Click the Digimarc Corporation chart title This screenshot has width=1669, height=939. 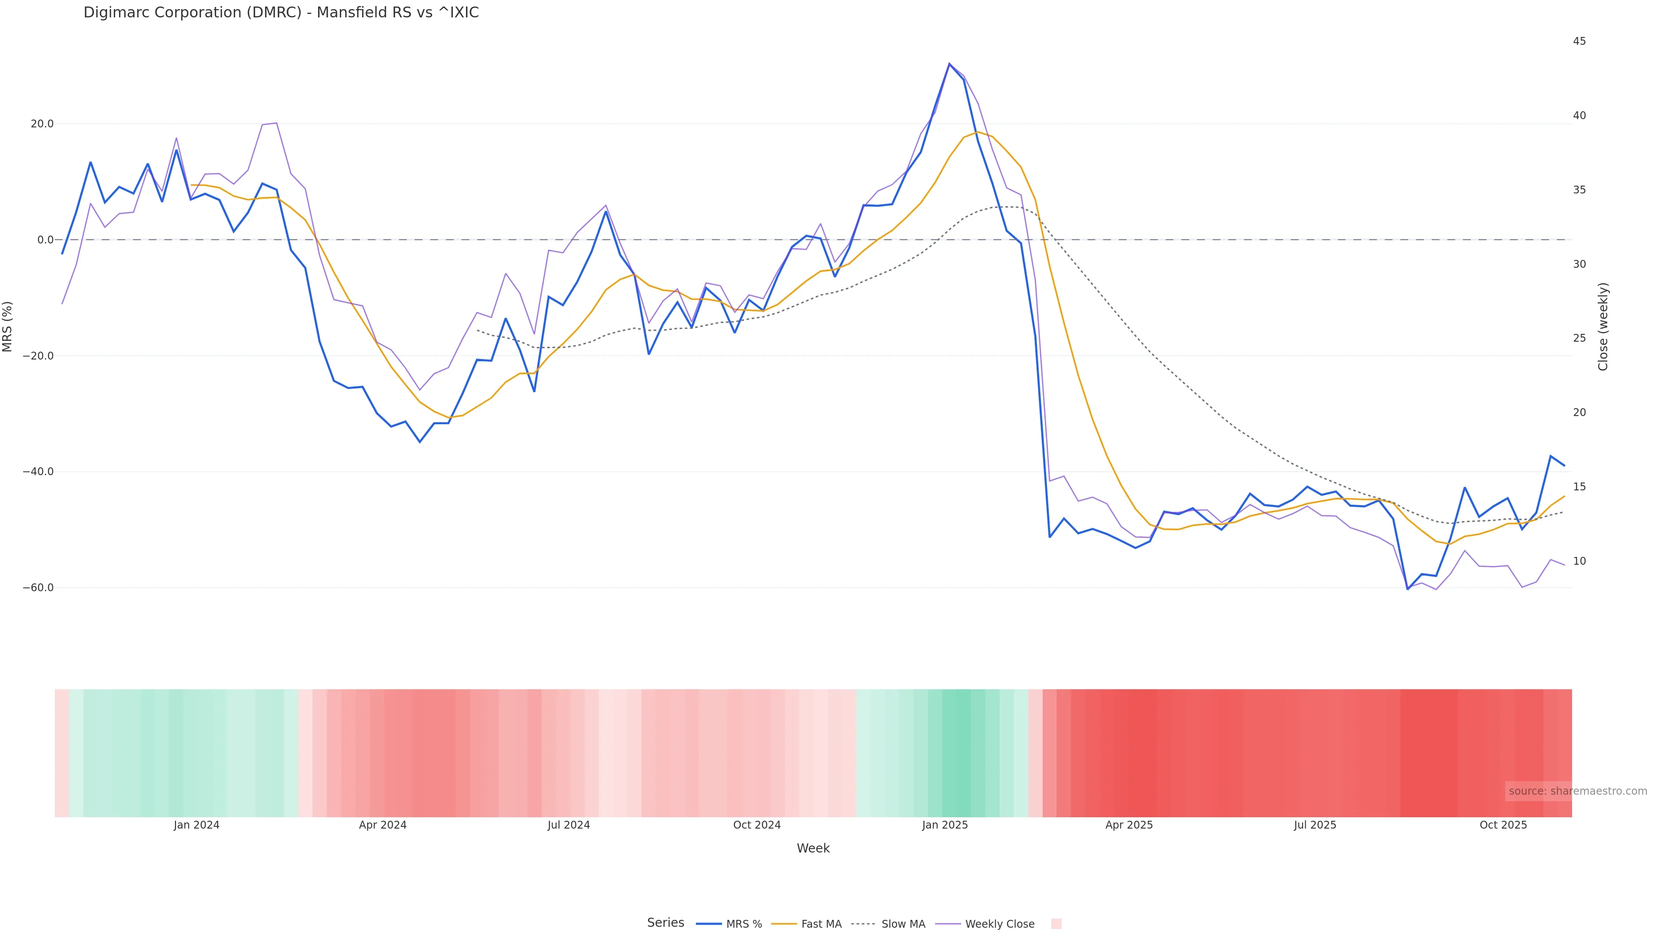[x=281, y=13]
